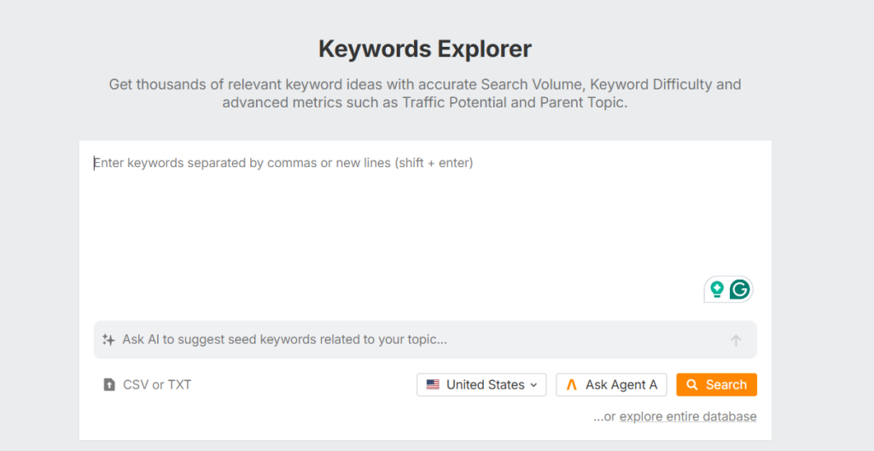Click the orange Search button

717,385
